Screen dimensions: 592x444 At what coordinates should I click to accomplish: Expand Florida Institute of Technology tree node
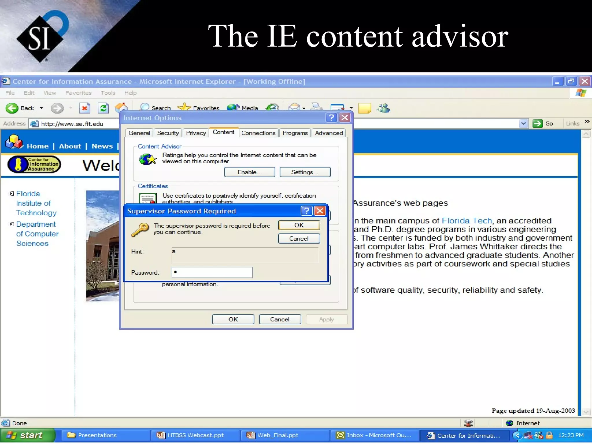pyautogui.click(x=11, y=193)
